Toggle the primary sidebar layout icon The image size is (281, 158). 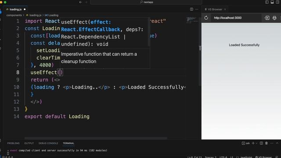tap(267, 2)
